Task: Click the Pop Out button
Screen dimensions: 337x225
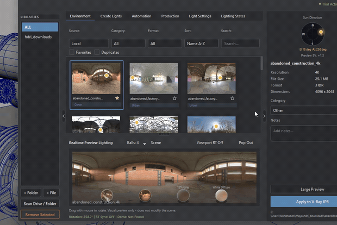Action: 246,143
